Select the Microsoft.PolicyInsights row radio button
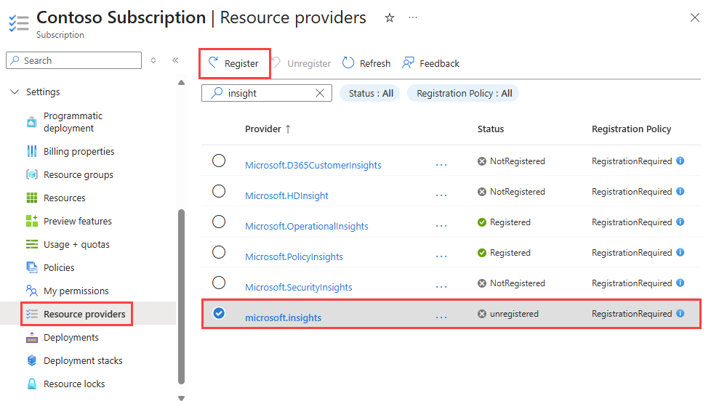Screen dimensions: 711x401 [x=219, y=253]
